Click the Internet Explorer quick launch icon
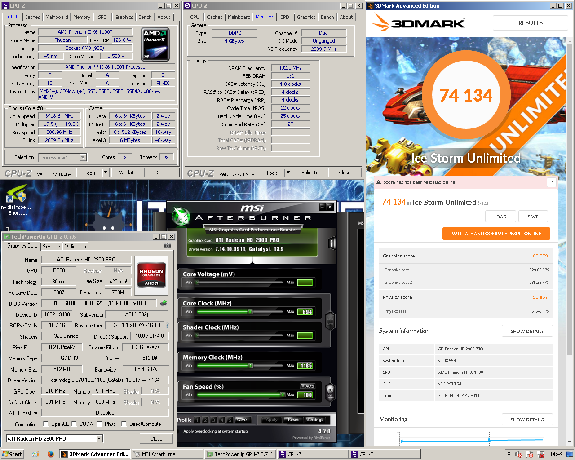 (x=35, y=454)
